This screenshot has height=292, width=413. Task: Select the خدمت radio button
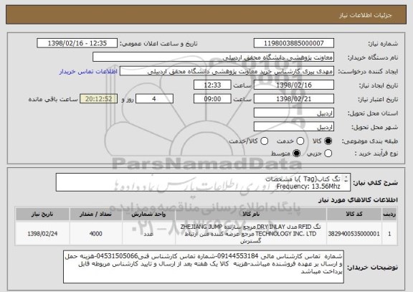tap(300, 141)
